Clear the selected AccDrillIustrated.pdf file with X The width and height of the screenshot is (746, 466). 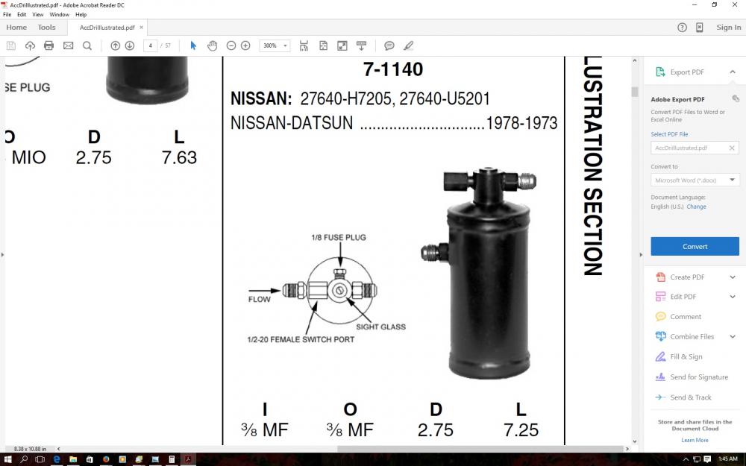click(732, 148)
